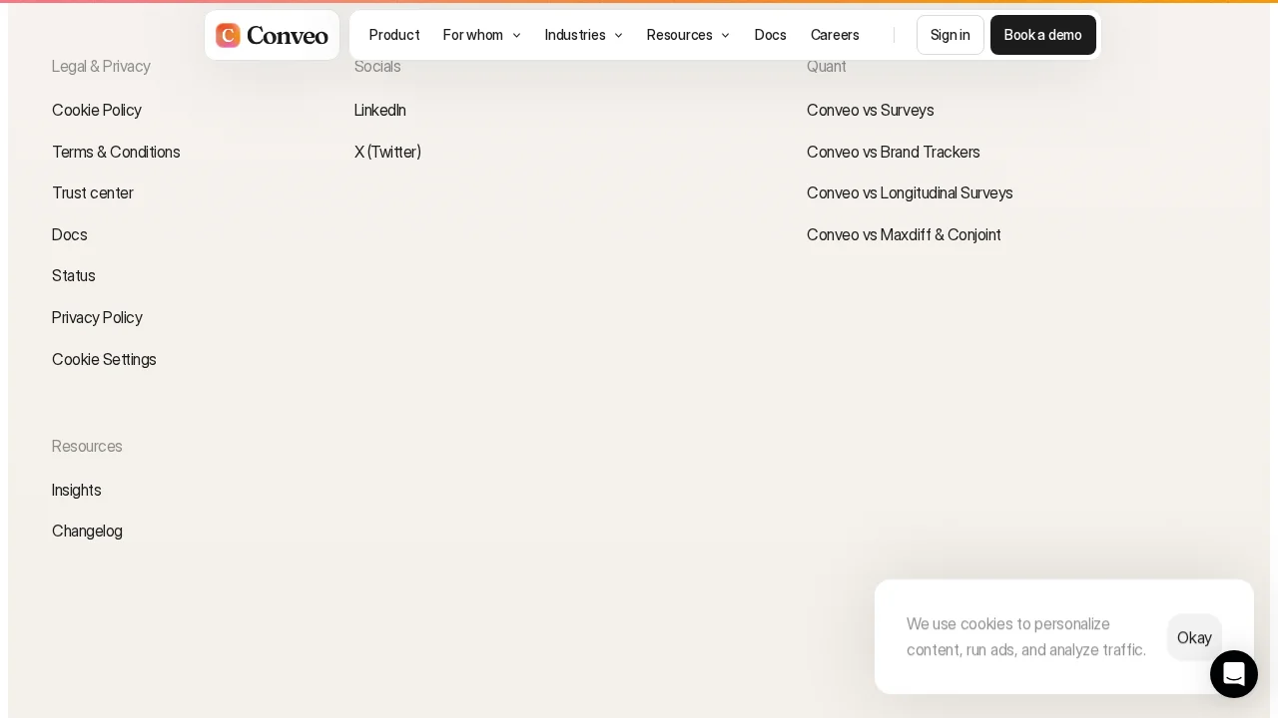Viewport: 1278px width, 718px height.
Task: Open the Product menu
Action: click(x=394, y=35)
